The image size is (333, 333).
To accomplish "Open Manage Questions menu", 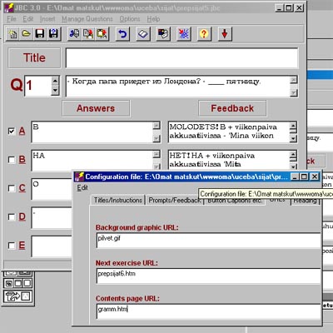I will pyautogui.click(x=87, y=19).
